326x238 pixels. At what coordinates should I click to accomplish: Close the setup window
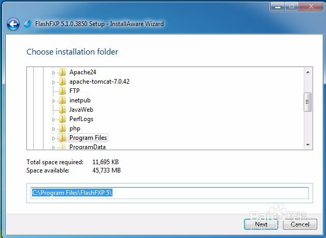311,7
